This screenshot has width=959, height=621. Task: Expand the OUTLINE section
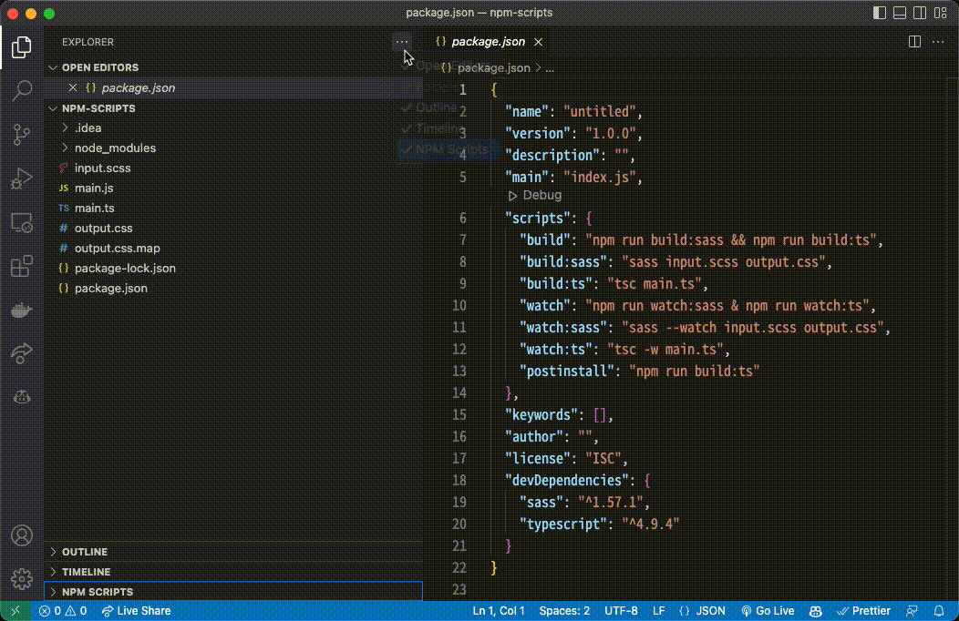click(85, 552)
